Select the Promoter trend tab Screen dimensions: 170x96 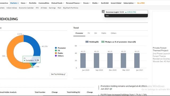coord(79,33)
